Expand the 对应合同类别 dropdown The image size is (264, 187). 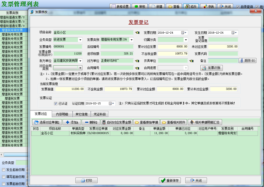pyautogui.click(x=80, y=68)
